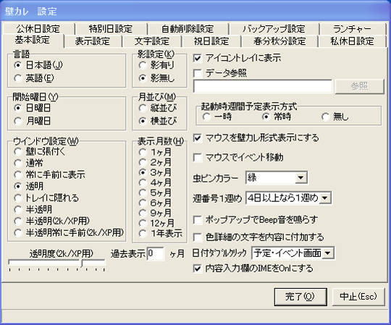Select 無し weekly schedule display
Viewport: 391px width, 325px height.
(x=335, y=117)
